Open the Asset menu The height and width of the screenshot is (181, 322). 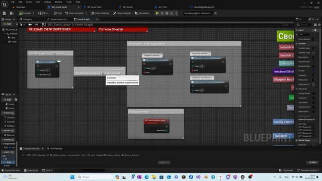tap(29, 2)
